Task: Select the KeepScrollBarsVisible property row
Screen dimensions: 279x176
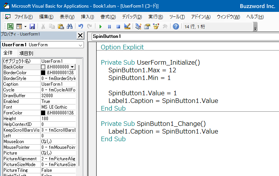Action: tap(39, 130)
